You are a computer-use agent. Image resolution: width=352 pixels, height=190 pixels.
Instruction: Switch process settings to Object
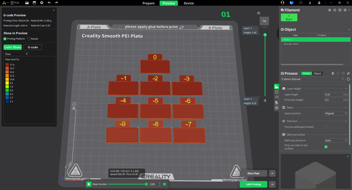(x=317, y=74)
